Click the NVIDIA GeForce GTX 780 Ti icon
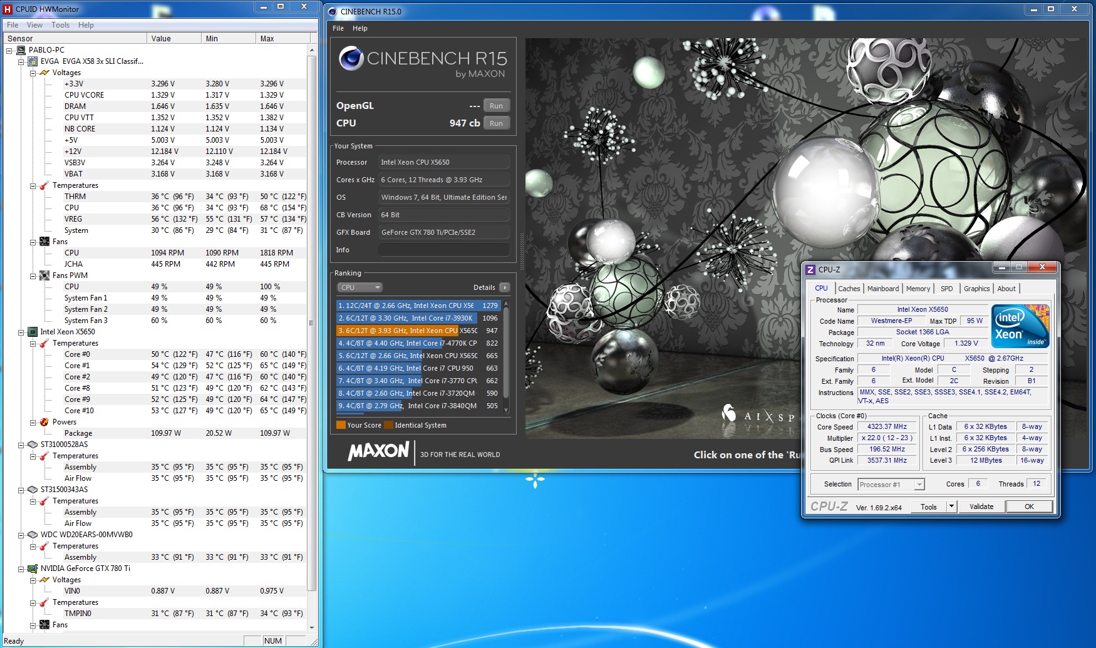 (33, 568)
